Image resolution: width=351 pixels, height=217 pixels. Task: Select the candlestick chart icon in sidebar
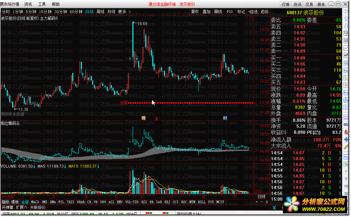pos(346,56)
